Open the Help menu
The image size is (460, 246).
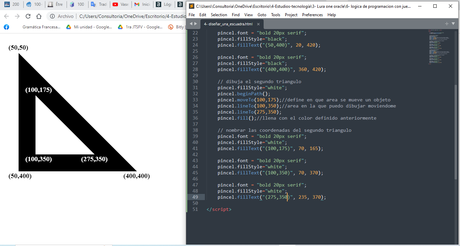(332, 15)
